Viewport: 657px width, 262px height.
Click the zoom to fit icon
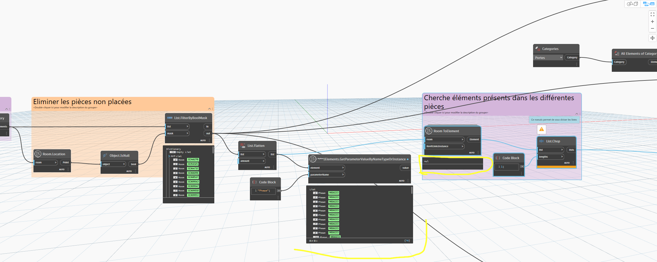coord(652,14)
